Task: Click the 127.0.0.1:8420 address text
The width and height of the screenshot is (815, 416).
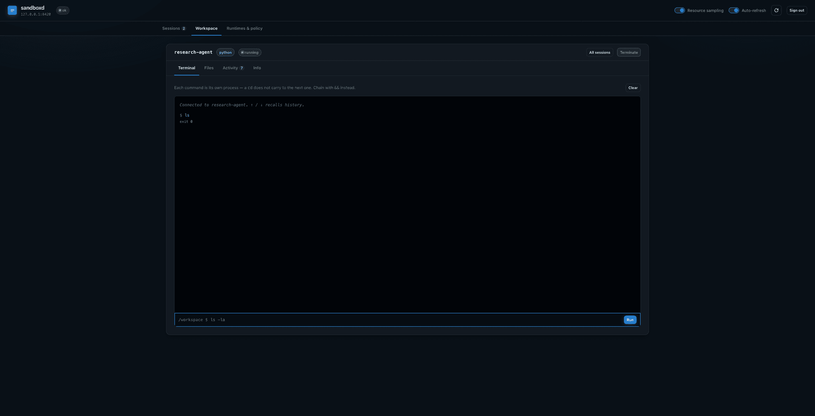Action: (36, 14)
